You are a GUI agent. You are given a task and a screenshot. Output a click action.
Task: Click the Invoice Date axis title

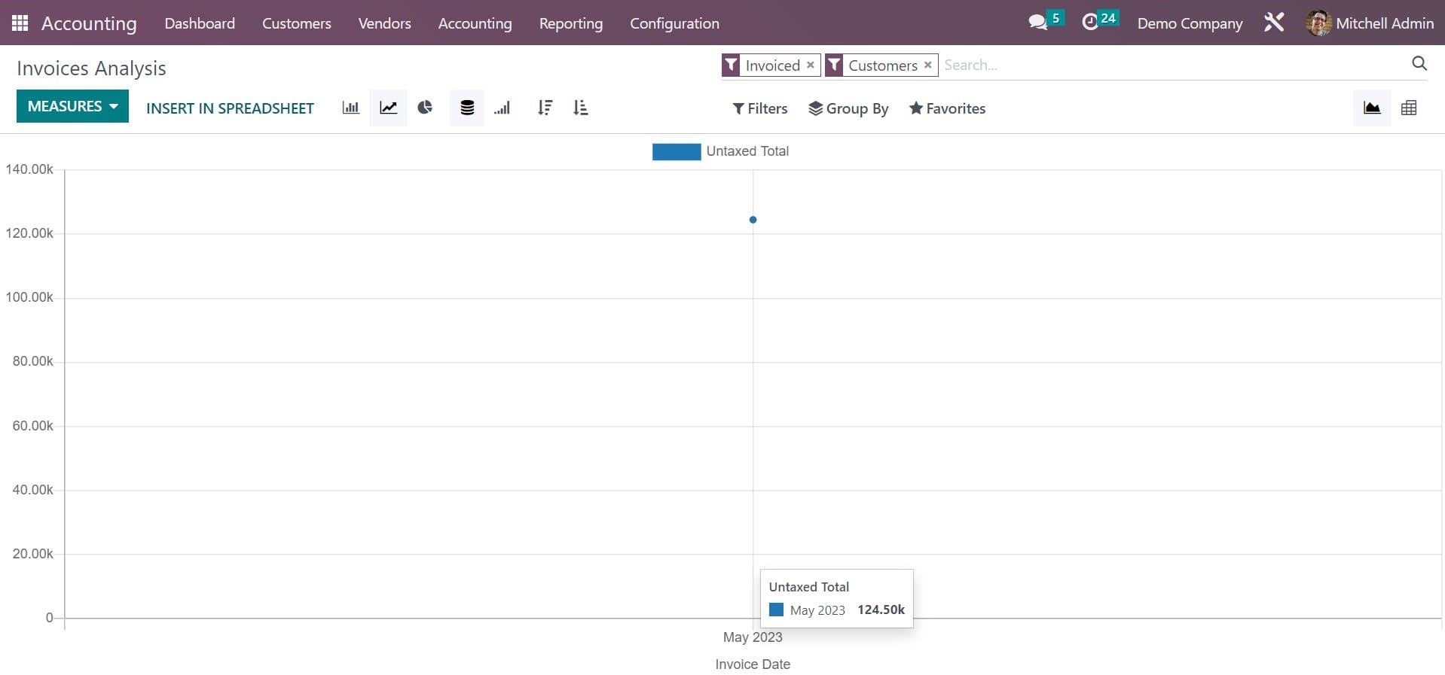pos(753,664)
